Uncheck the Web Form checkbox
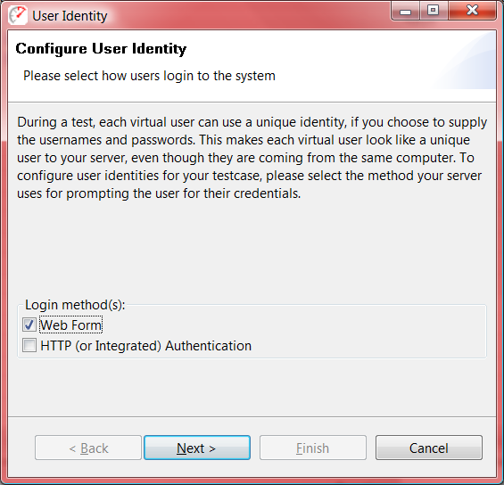 click(29, 325)
